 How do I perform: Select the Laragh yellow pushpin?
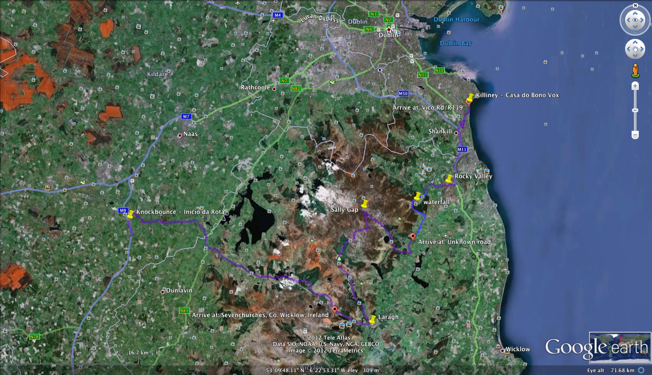[x=373, y=320]
